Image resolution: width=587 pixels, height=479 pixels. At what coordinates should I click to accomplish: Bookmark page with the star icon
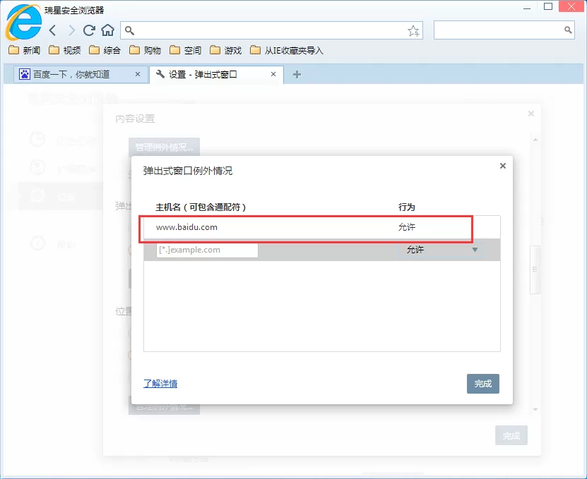click(x=413, y=30)
